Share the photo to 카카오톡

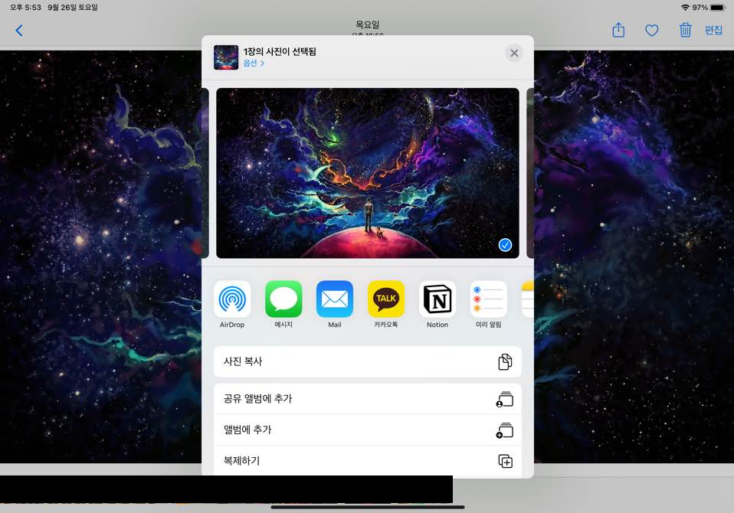coord(385,299)
